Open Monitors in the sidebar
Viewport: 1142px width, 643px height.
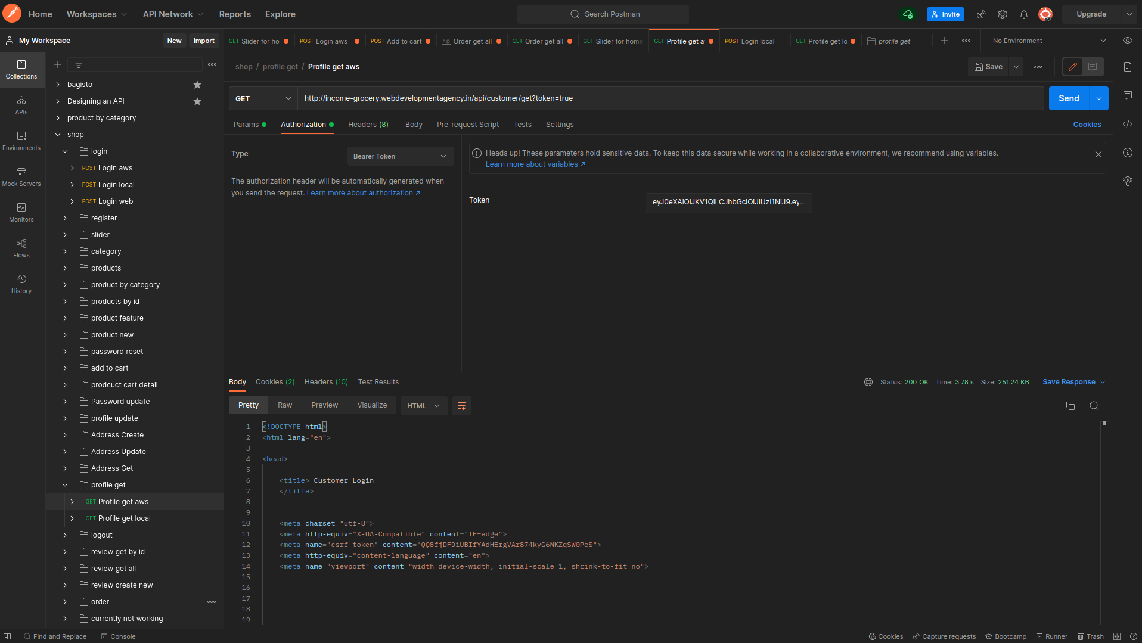[21, 213]
